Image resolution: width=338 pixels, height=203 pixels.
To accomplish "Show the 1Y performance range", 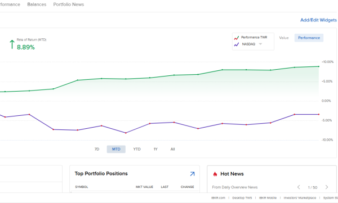I will click(x=155, y=149).
